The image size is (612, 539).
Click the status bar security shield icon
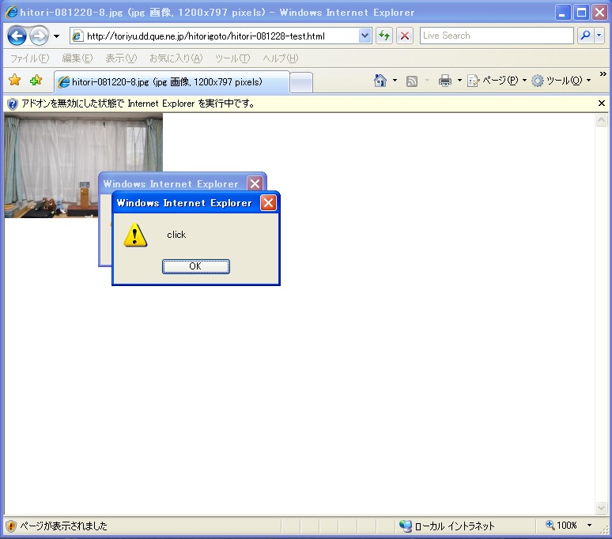[x=11, y=526]
